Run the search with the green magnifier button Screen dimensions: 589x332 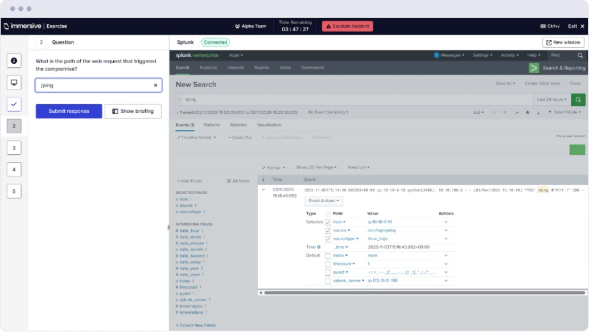click(577, 99)
